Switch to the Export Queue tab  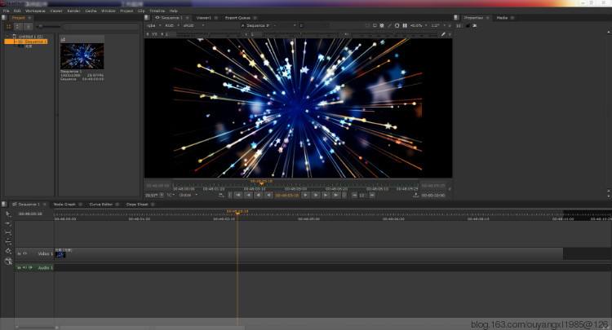point(237,18)
